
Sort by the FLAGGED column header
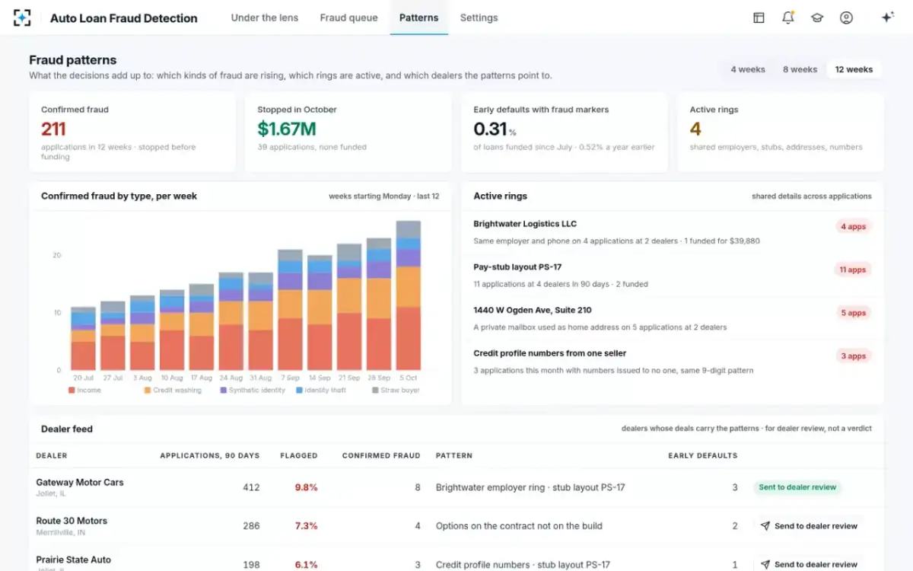pyautogui.click(x=299, y=455)
